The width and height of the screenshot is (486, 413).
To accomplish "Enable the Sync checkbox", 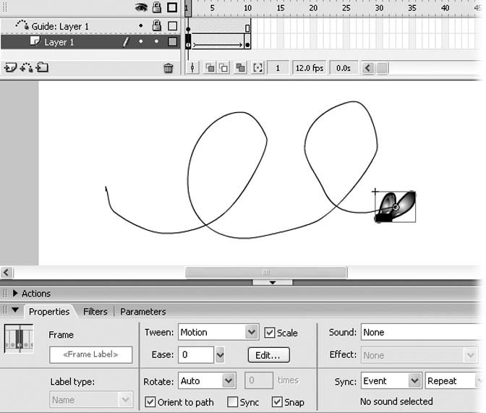I will (233, 402).
